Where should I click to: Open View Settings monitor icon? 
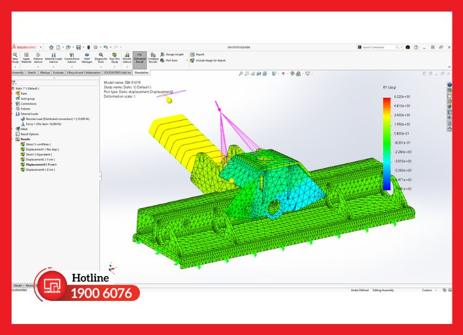308,74
